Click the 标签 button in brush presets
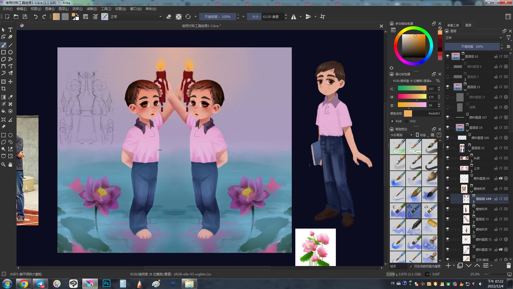 coord(421,135)
